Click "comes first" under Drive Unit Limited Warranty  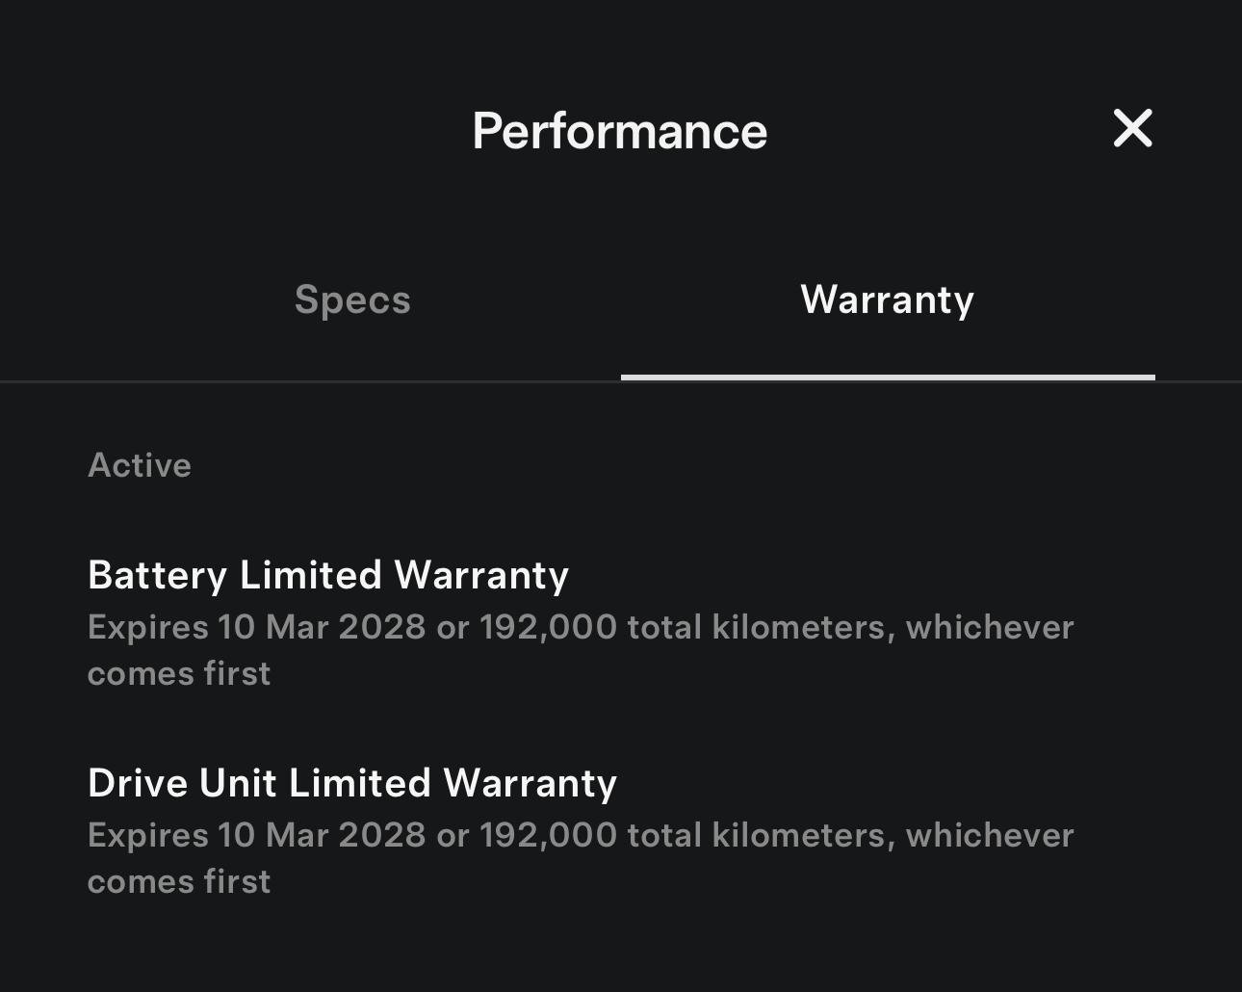(179, 881)
